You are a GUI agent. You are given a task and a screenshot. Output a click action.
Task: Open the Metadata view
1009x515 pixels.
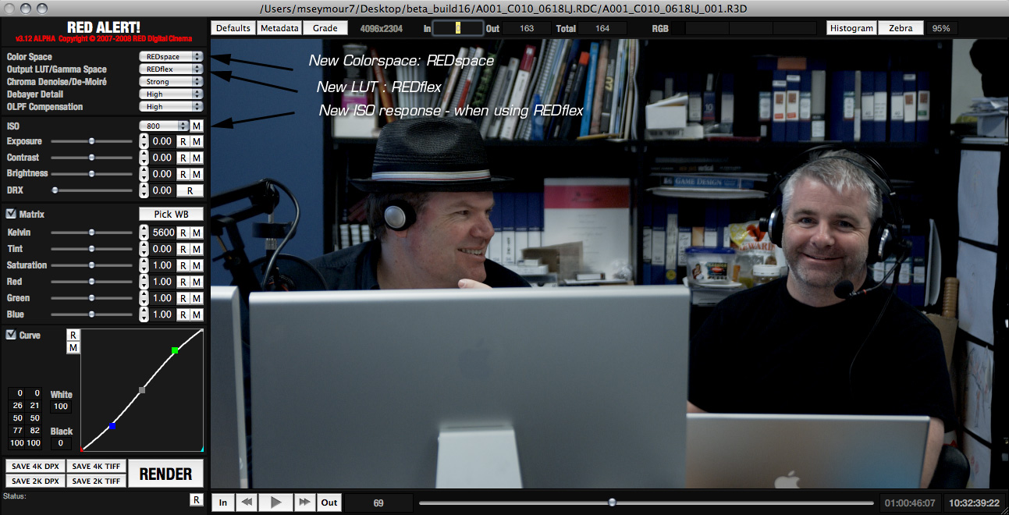[279, 28]
